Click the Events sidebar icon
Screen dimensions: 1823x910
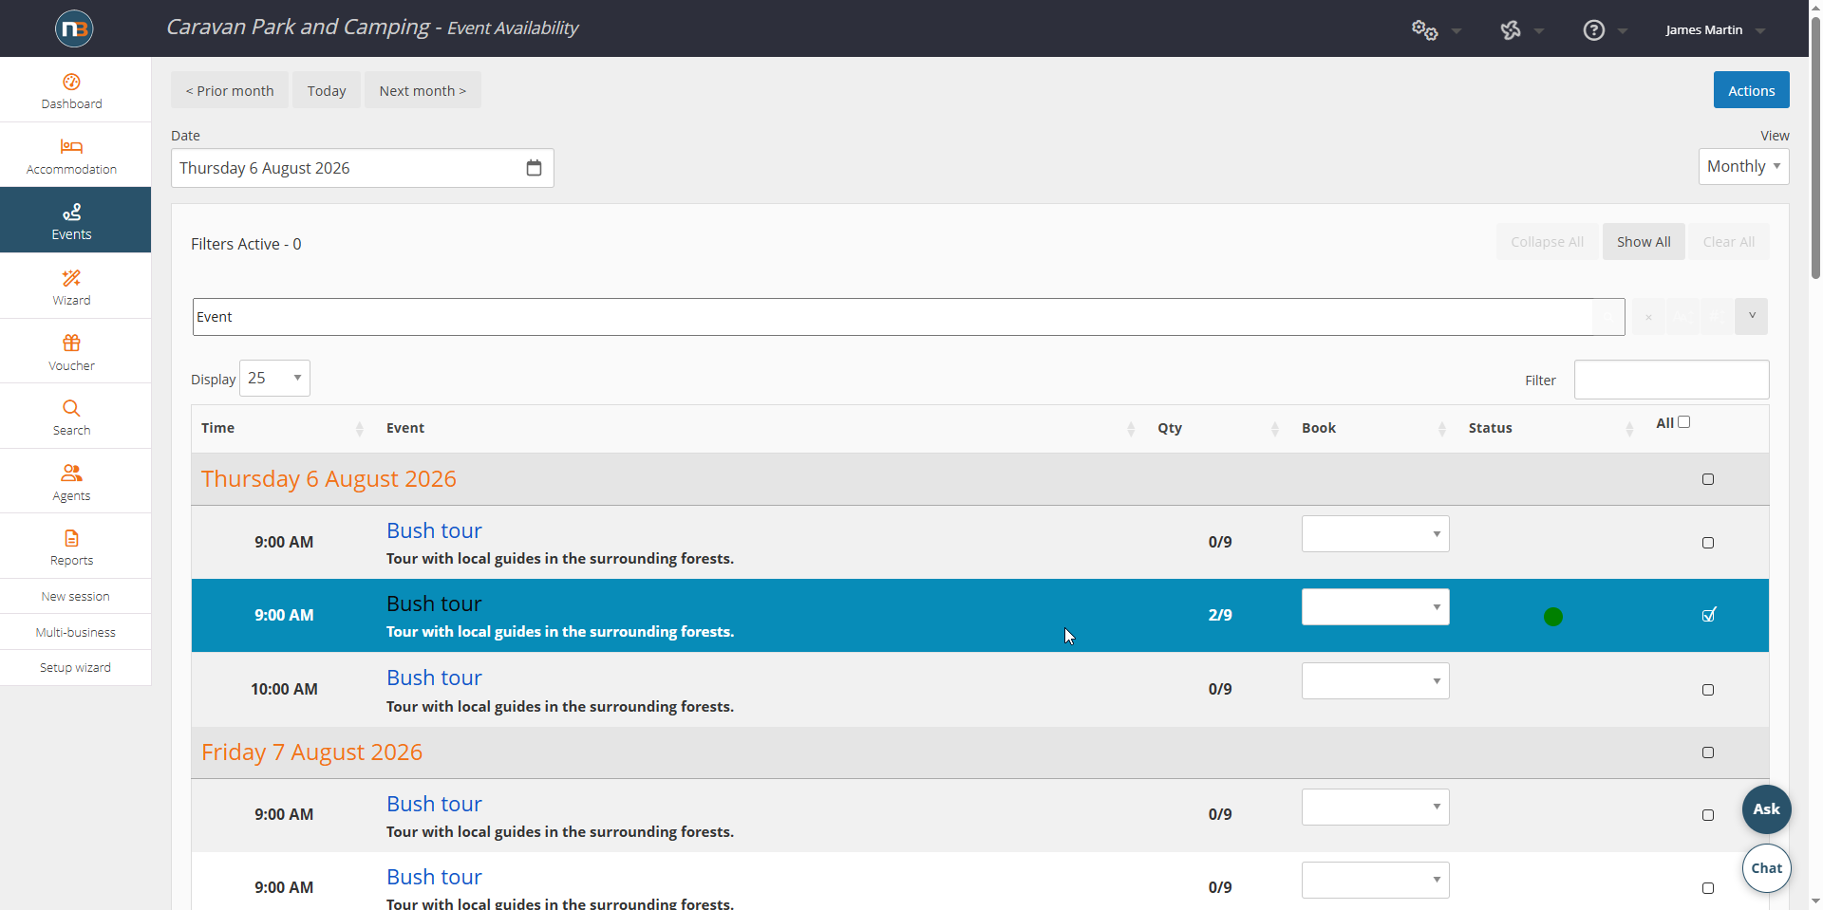coord(71,212)
